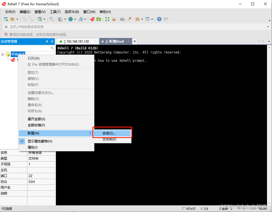The image size is (272, 212).
Task: Open the 编辑(E) menu
Action: [x=25, y=12]
